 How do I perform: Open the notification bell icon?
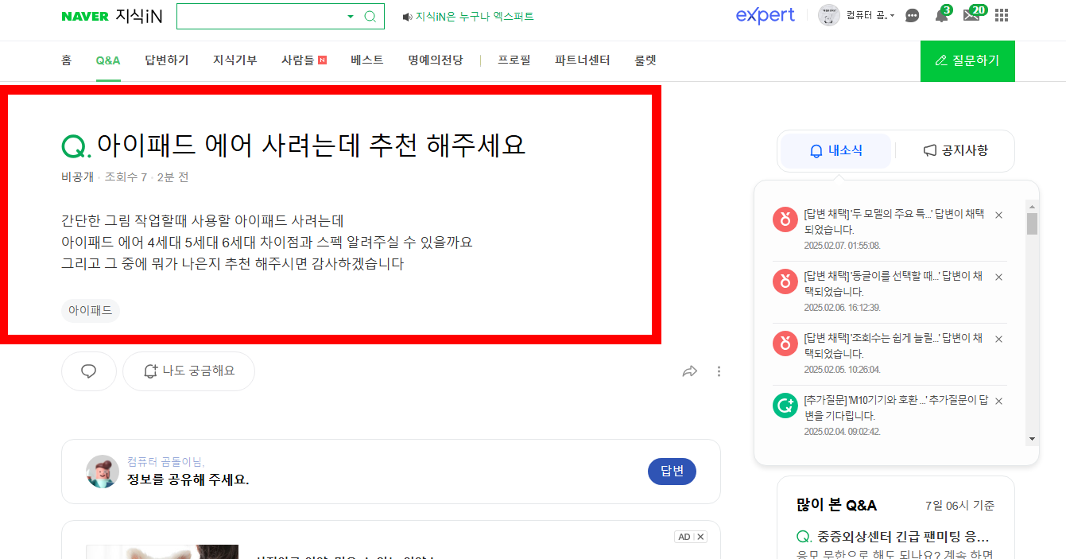[x=941, y=15]
